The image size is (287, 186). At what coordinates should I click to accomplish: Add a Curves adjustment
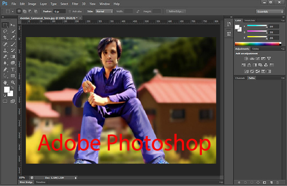coord(258,59)
